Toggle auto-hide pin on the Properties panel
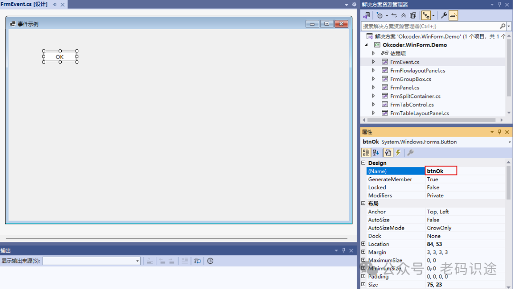This screenshot has width=513, height=289. point(499,132)
